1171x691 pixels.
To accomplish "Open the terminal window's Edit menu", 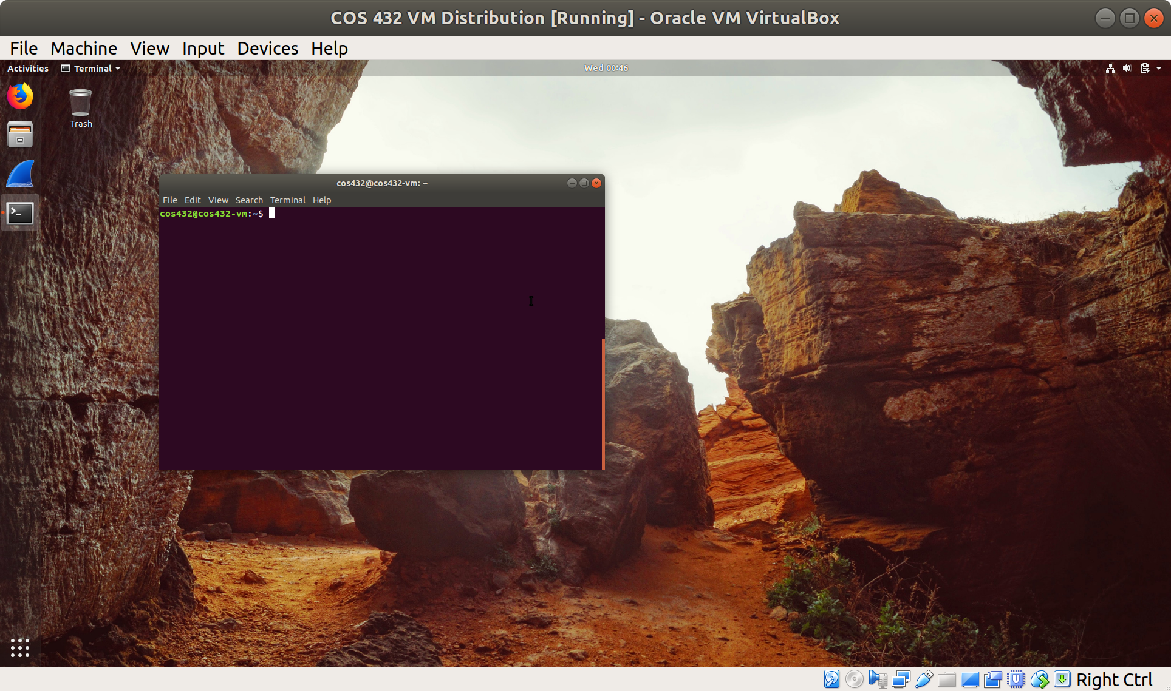I will (x=193, y=200).
